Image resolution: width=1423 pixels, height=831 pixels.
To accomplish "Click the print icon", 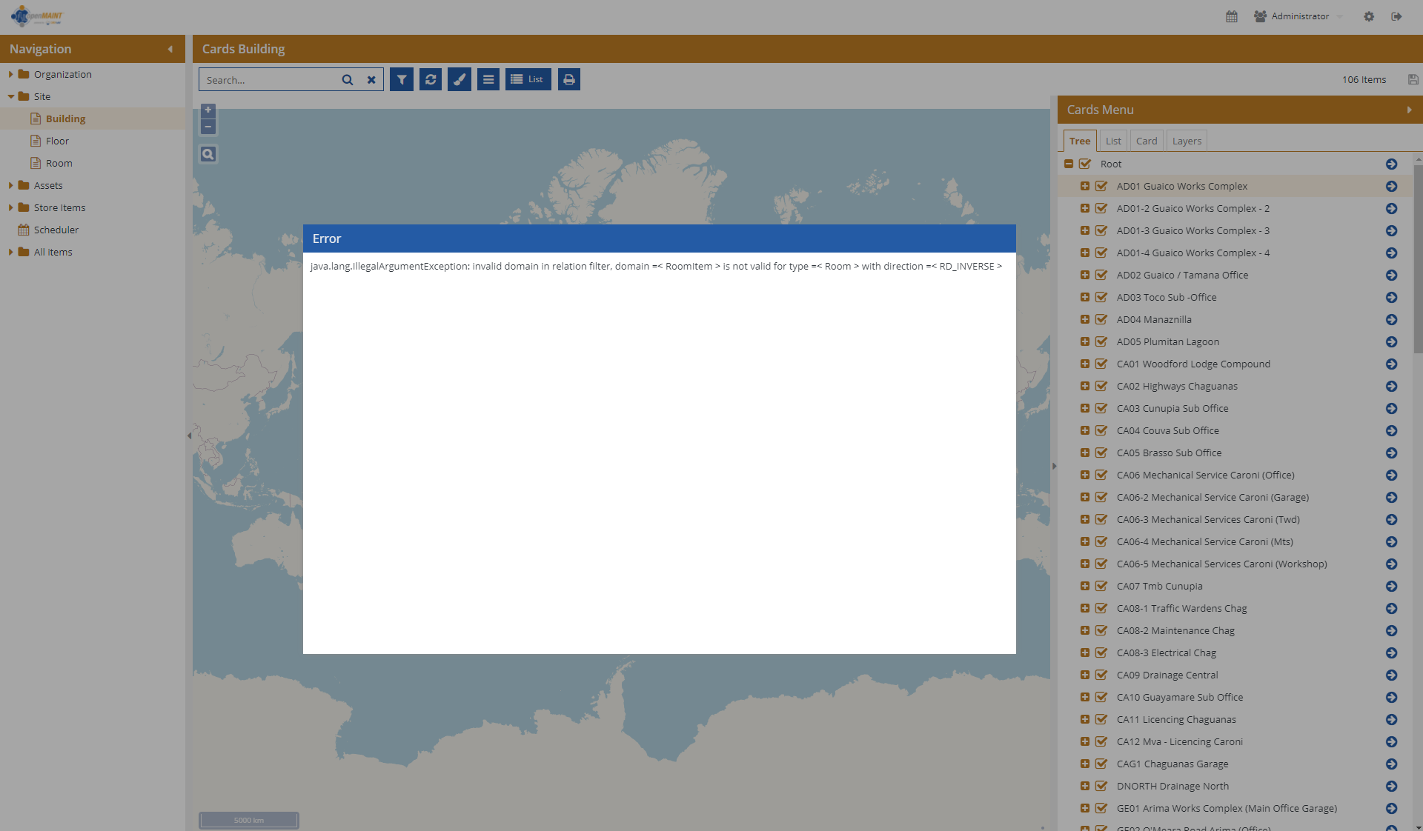I will point(569,79).
